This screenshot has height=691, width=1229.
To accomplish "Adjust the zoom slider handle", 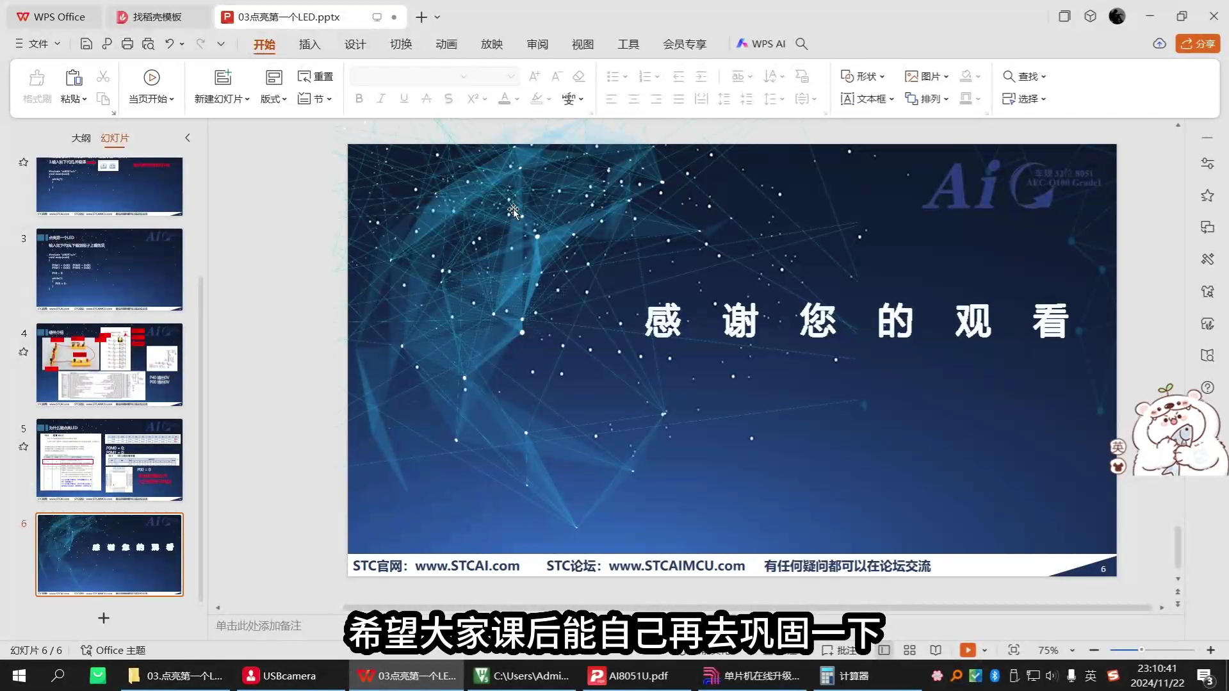I will (1141, 650).
